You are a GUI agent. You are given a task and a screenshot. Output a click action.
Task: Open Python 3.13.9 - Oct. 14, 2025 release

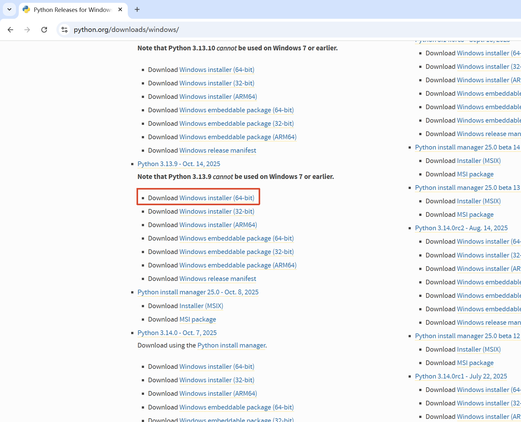(179, 164)
